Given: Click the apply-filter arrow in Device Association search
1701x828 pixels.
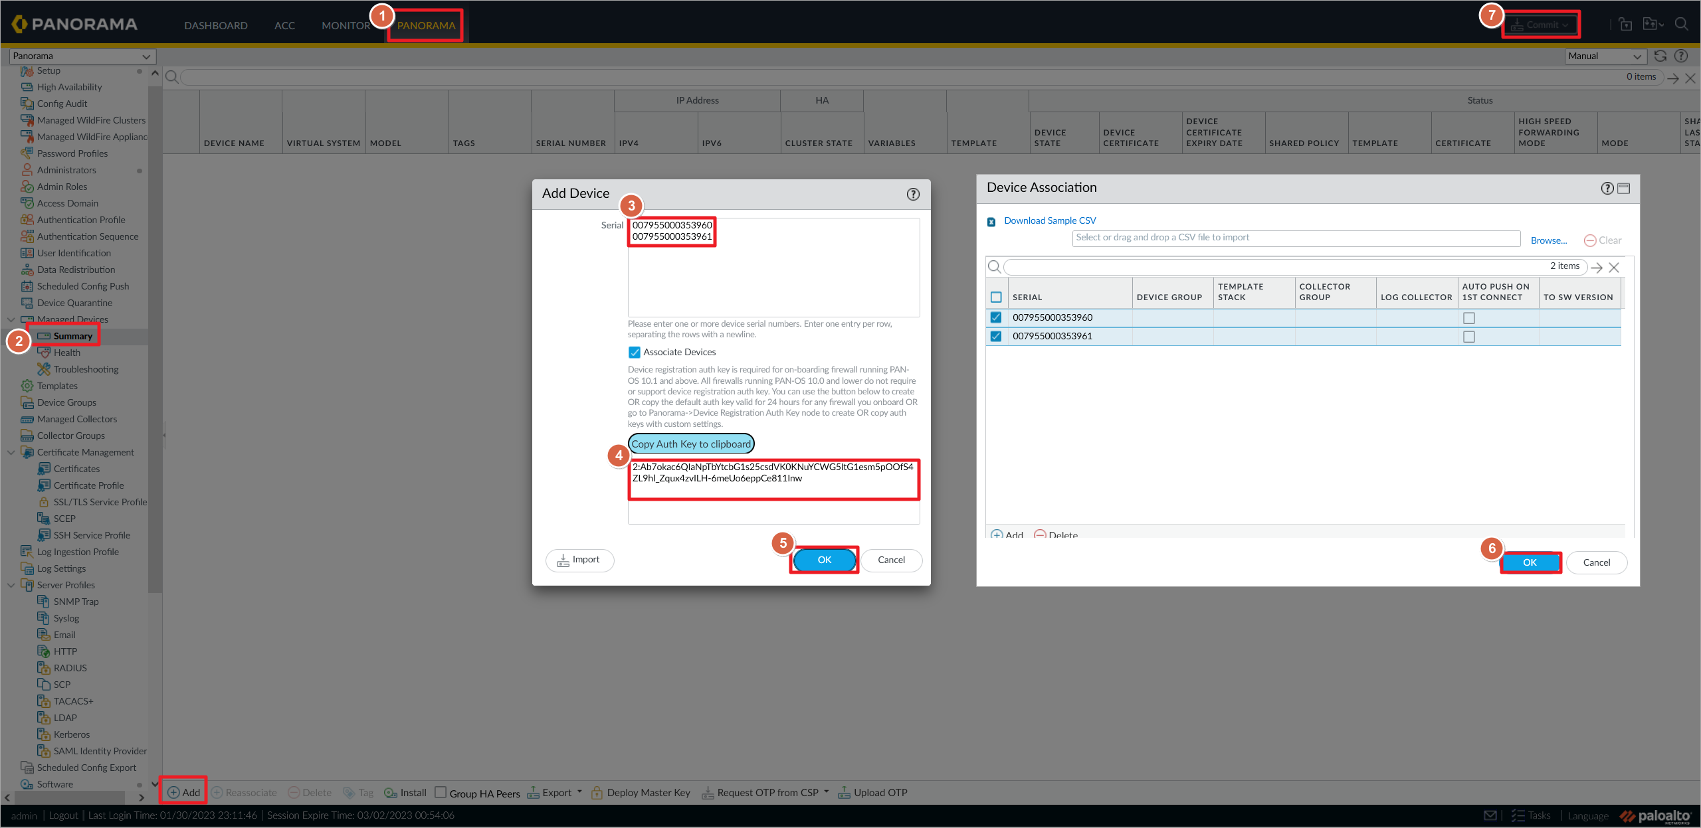Looking at the screenshot, I should 1597,268.
